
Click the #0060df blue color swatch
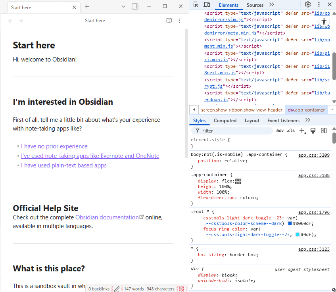(290, 223)
